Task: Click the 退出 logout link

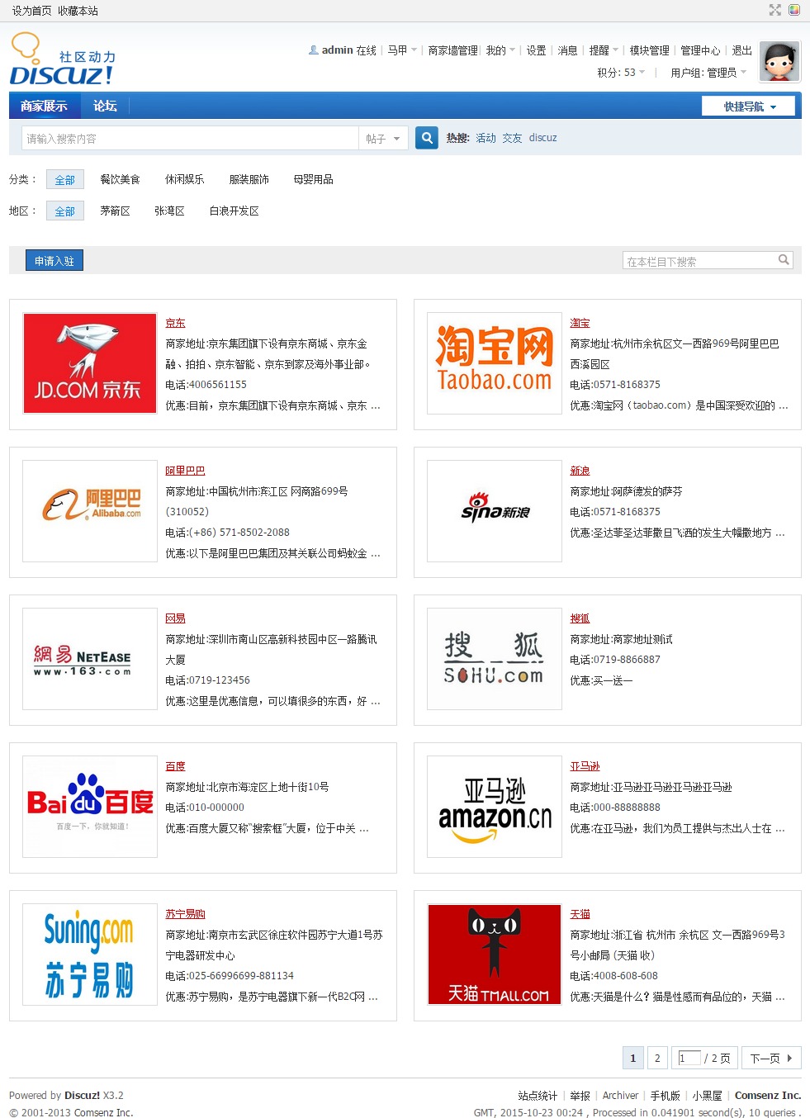Action: [741, 50]
